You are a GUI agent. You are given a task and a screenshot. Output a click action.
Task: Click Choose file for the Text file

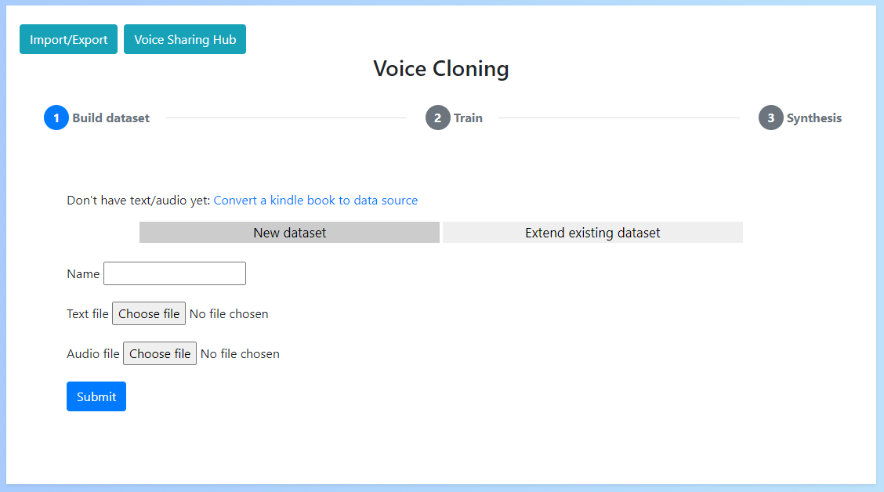[148, 313]
